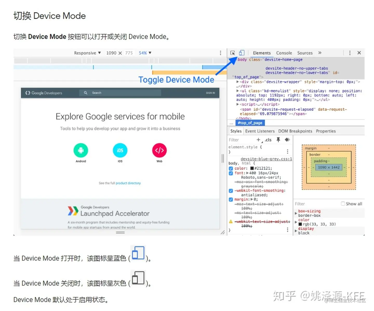Click the search magnifier in Google Developers header

click(x=85, y=93)
